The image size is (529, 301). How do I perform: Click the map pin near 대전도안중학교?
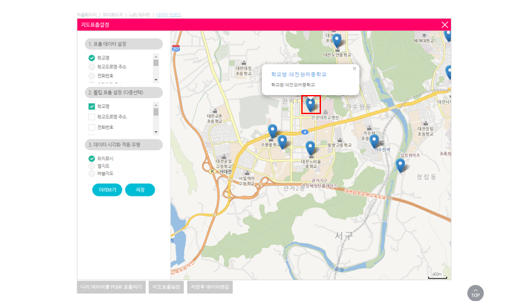coord(337,41)
